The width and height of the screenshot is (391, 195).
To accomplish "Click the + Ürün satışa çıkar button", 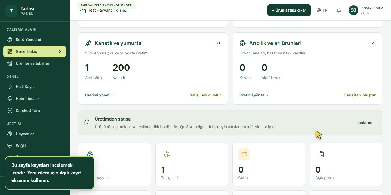I will pos(289,10).
